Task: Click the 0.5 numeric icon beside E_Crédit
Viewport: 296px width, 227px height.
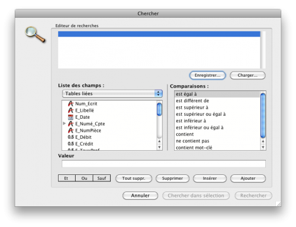Action: pyautogui.click(x=70, y=144)
